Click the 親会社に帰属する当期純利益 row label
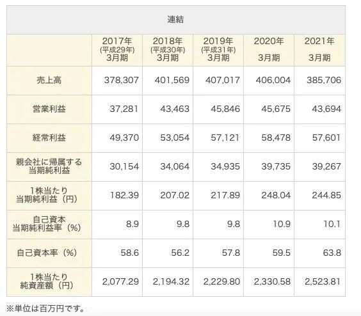The height and width of the screenshot is (316, 361). tap(49, 167)
